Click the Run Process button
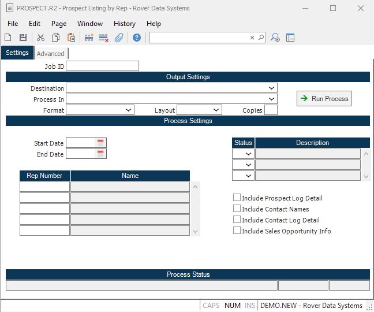 (x=324, y=99)
